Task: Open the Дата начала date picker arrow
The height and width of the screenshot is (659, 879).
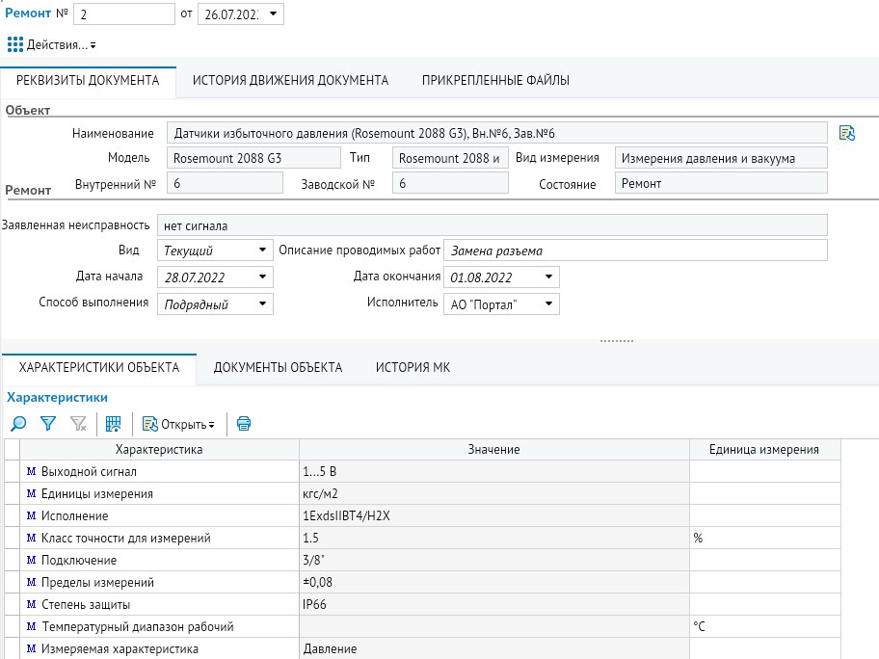Action: (262, 277)
